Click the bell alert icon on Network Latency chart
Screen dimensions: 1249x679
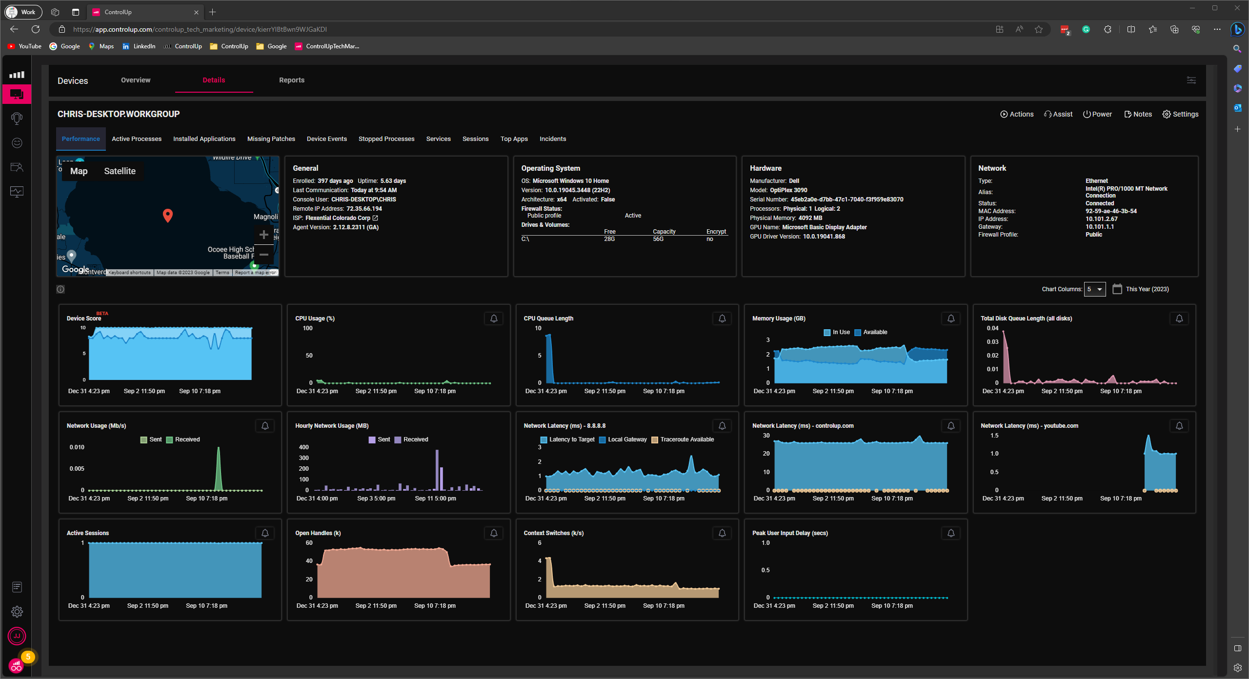[722, 426]
